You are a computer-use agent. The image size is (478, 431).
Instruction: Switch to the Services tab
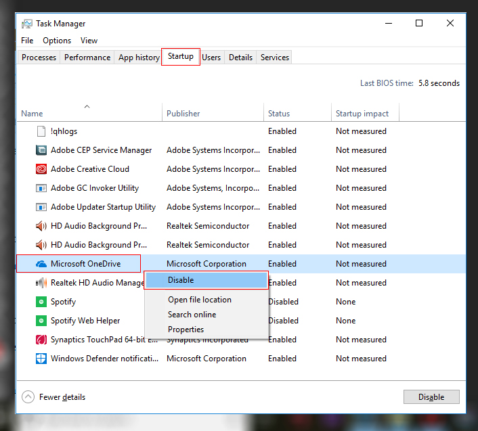tap(275, 58)
